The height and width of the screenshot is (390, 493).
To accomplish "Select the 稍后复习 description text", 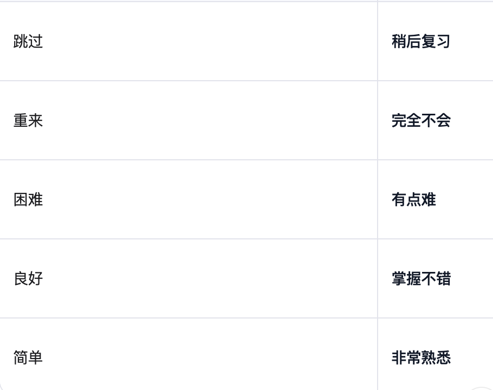I will tap(421, 42).
